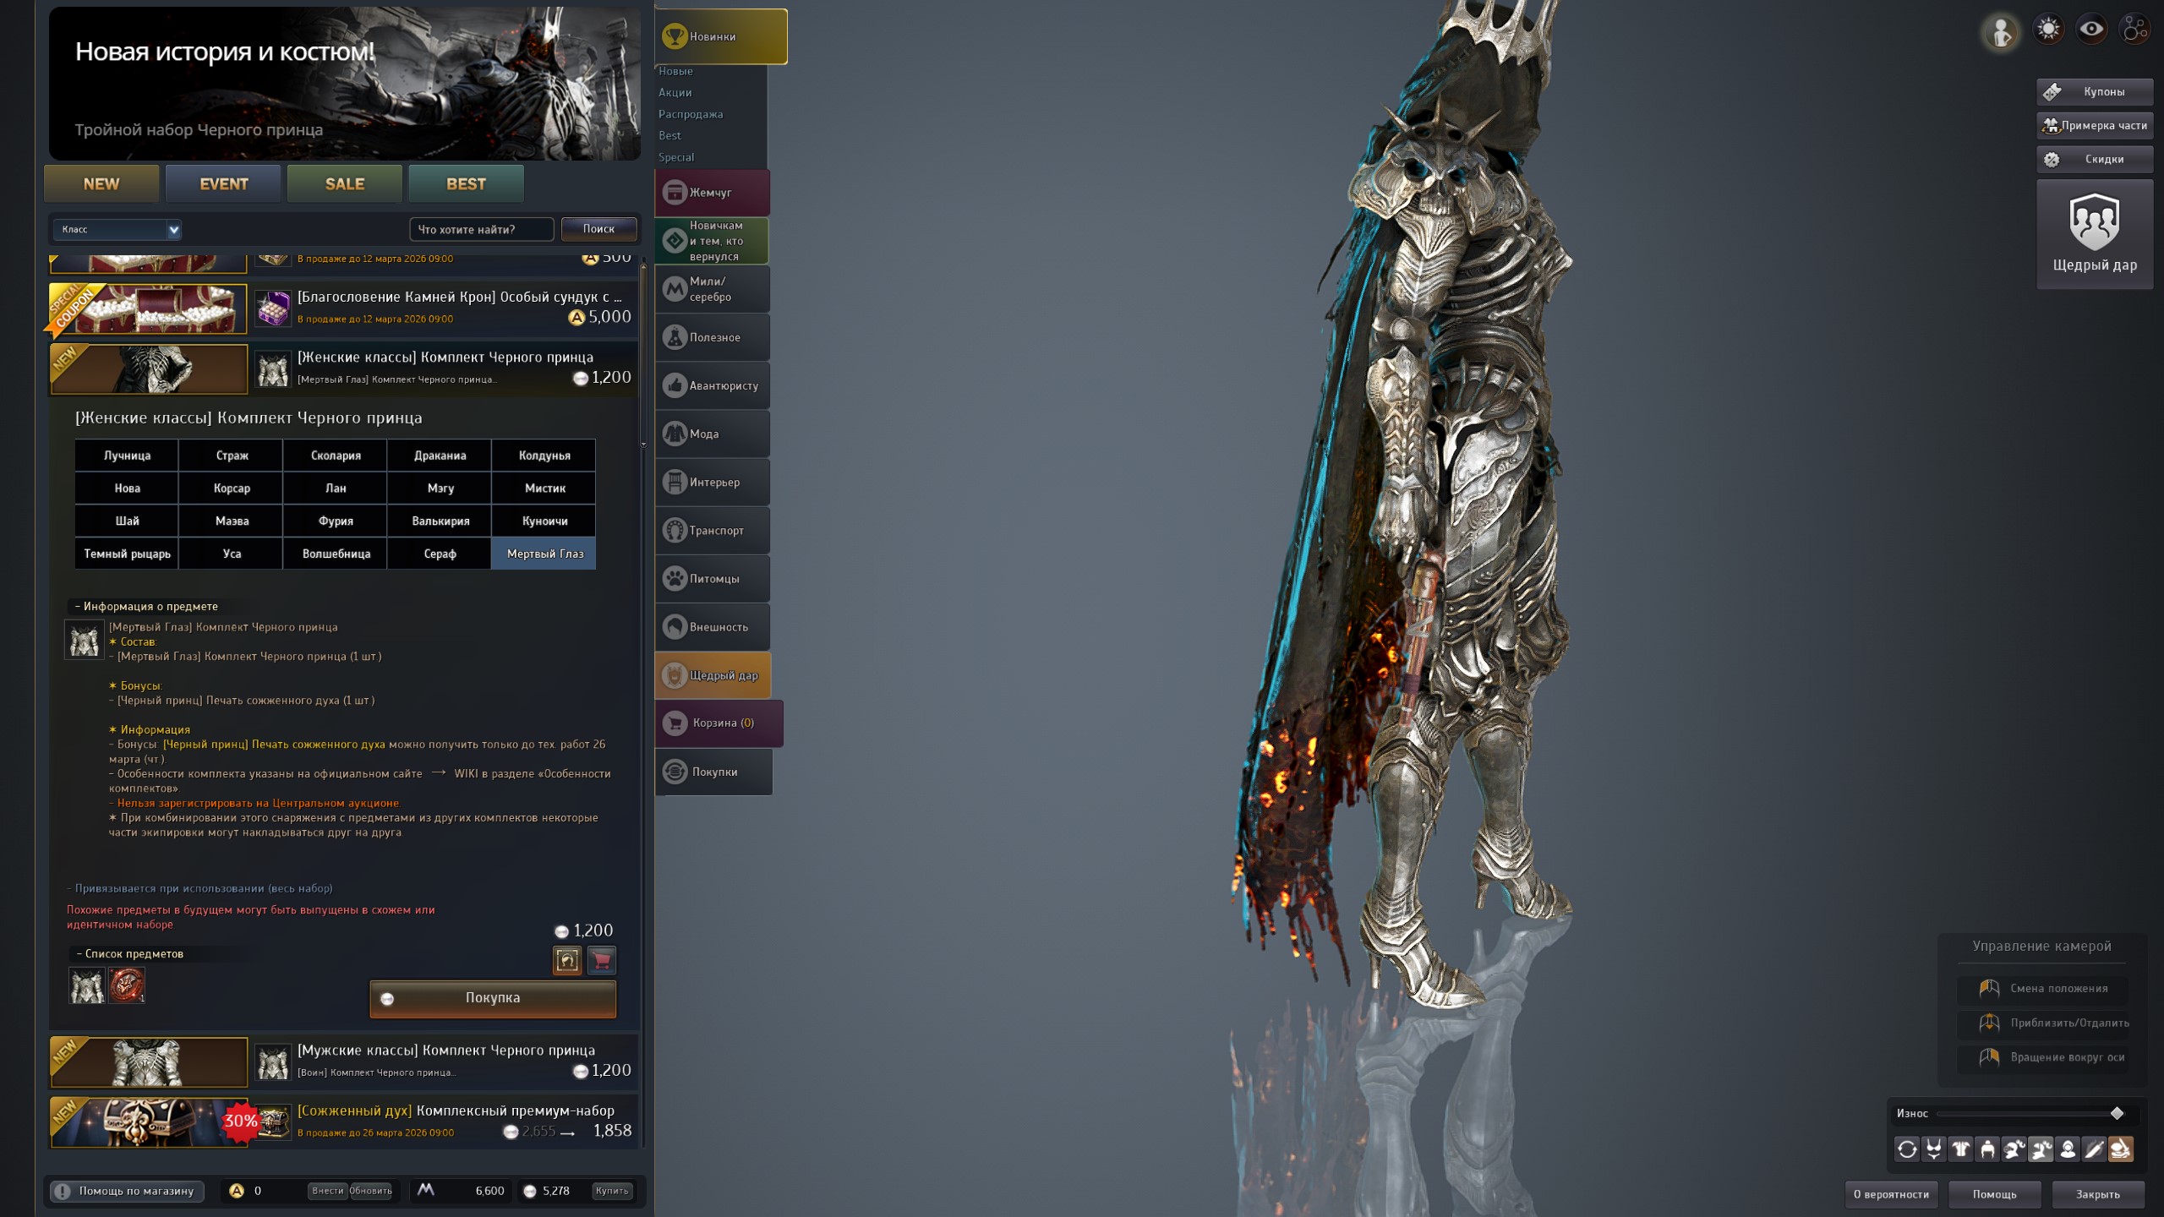Click the sword weapon icon under Износ
Screen dimensions: 2164x1217
(2094, 1149)
